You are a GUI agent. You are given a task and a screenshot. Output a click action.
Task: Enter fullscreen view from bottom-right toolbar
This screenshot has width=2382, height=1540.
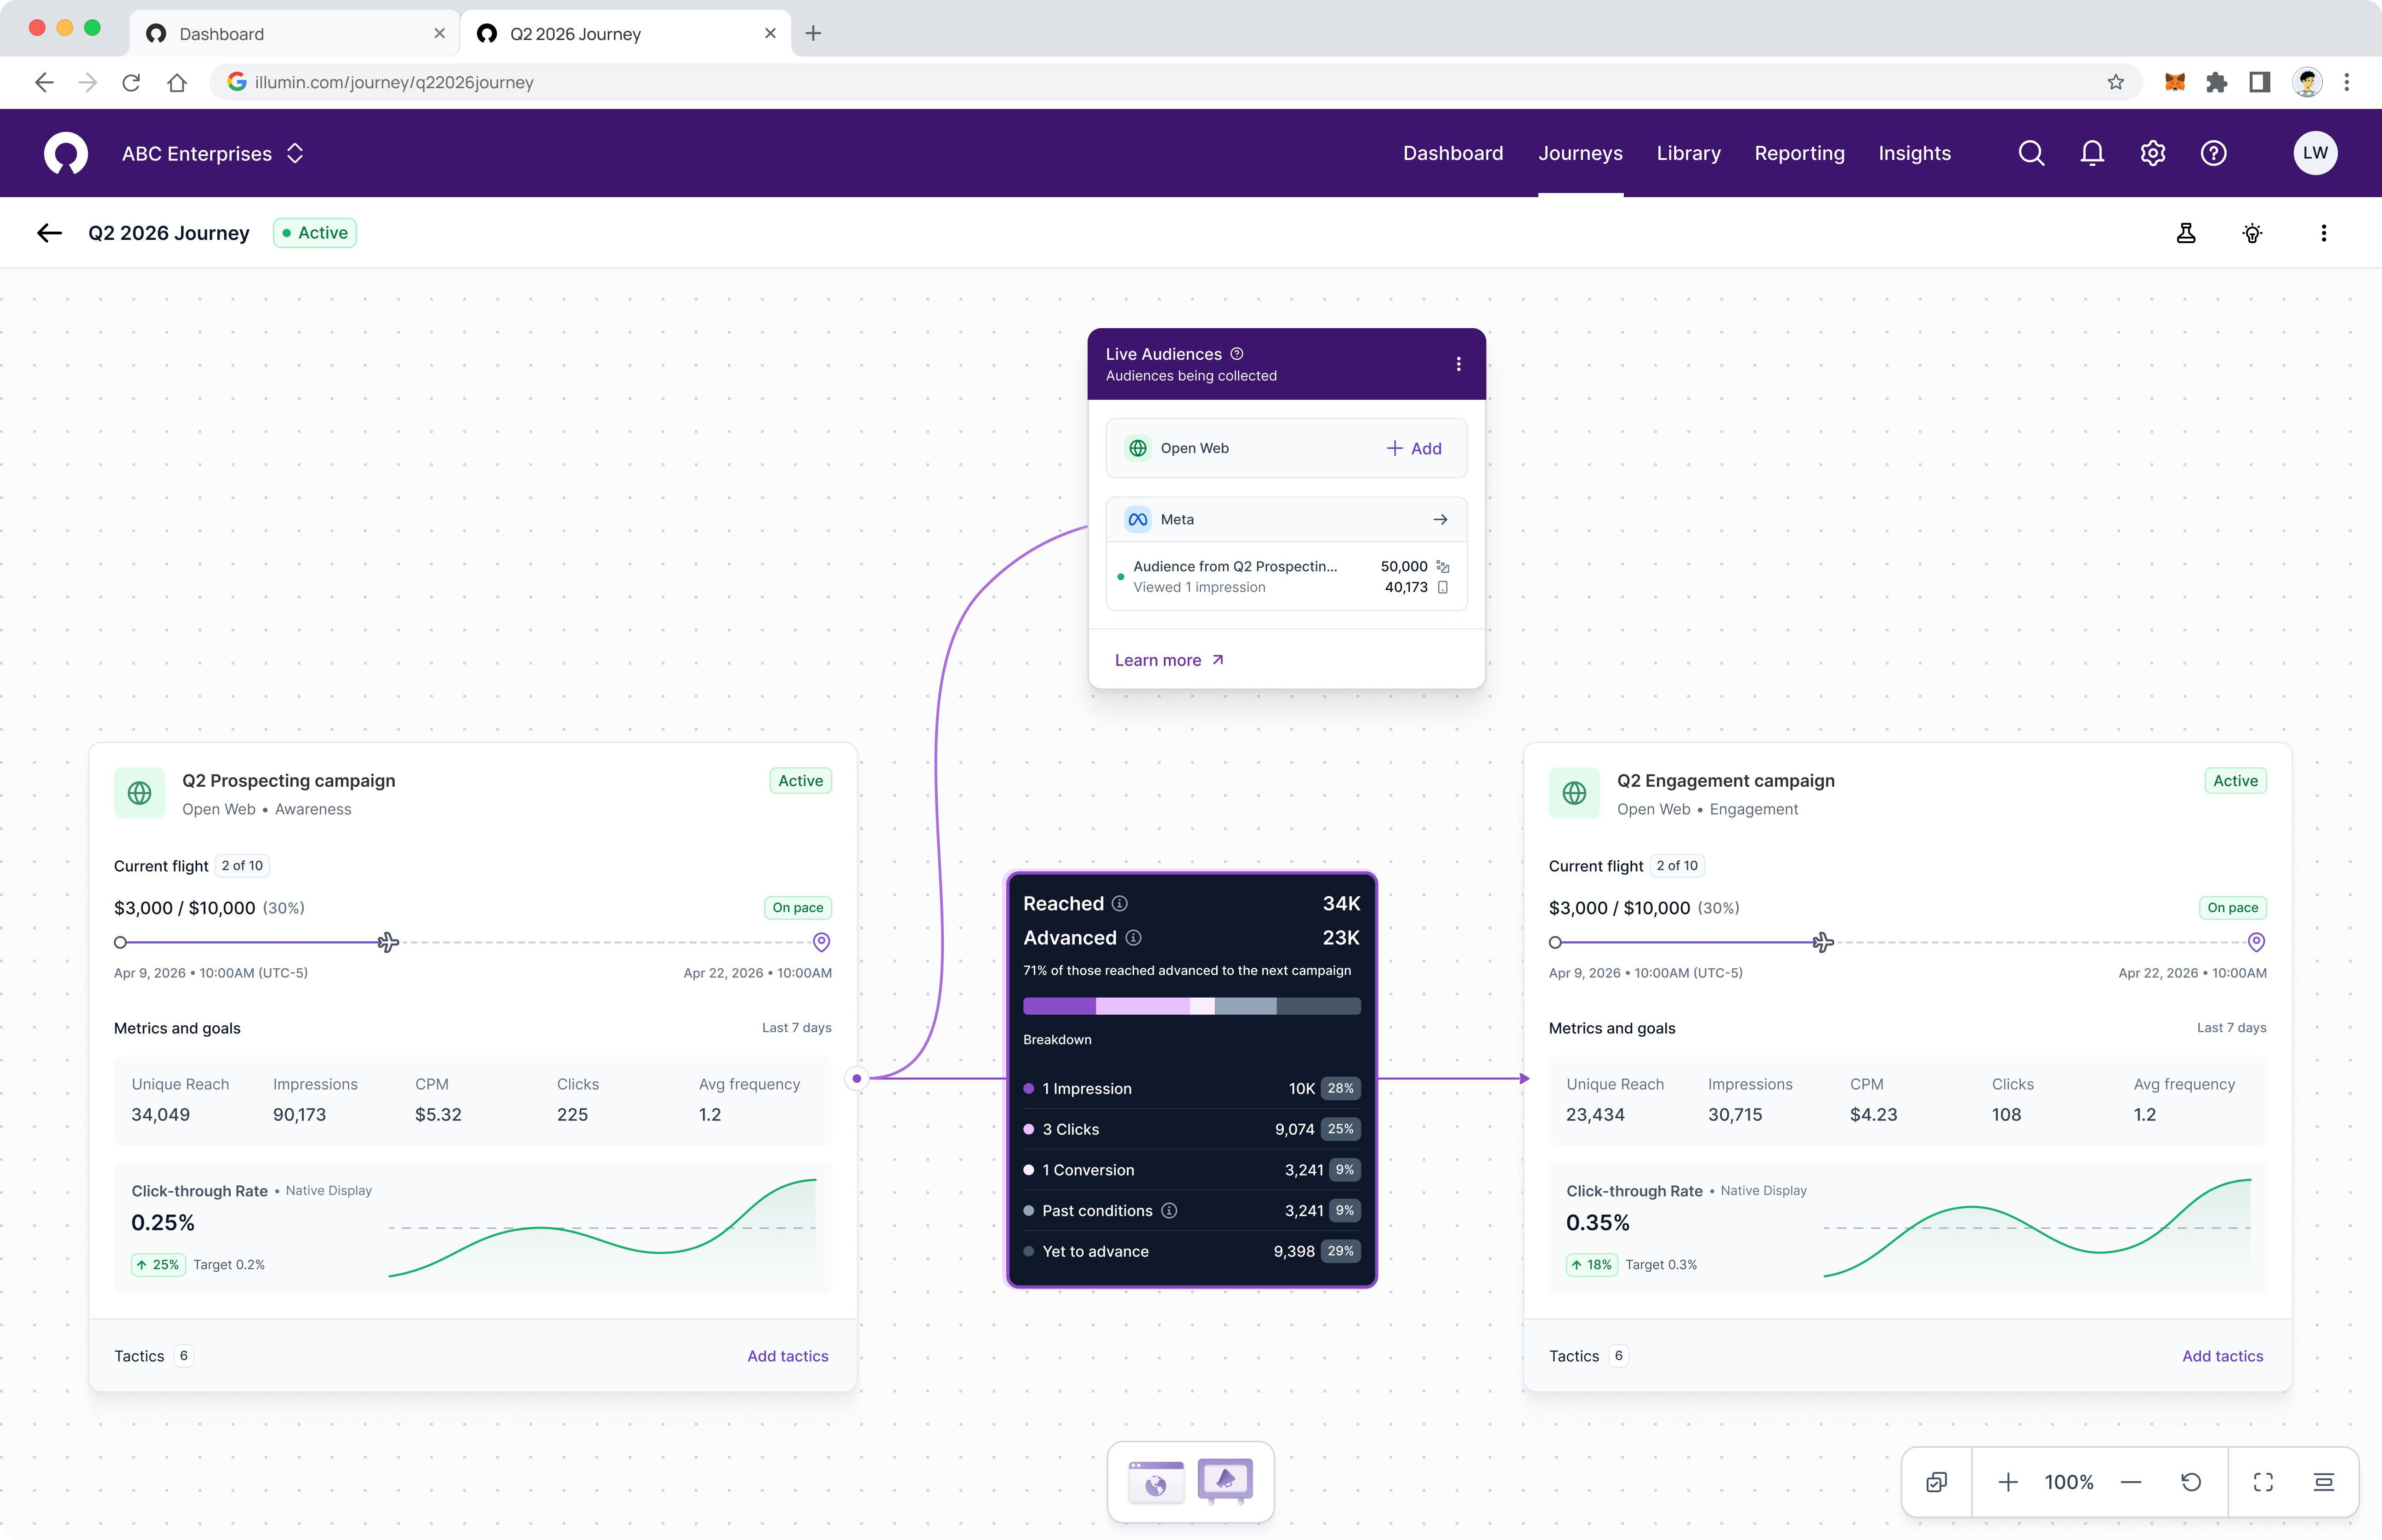[x=2263, y=1482]
